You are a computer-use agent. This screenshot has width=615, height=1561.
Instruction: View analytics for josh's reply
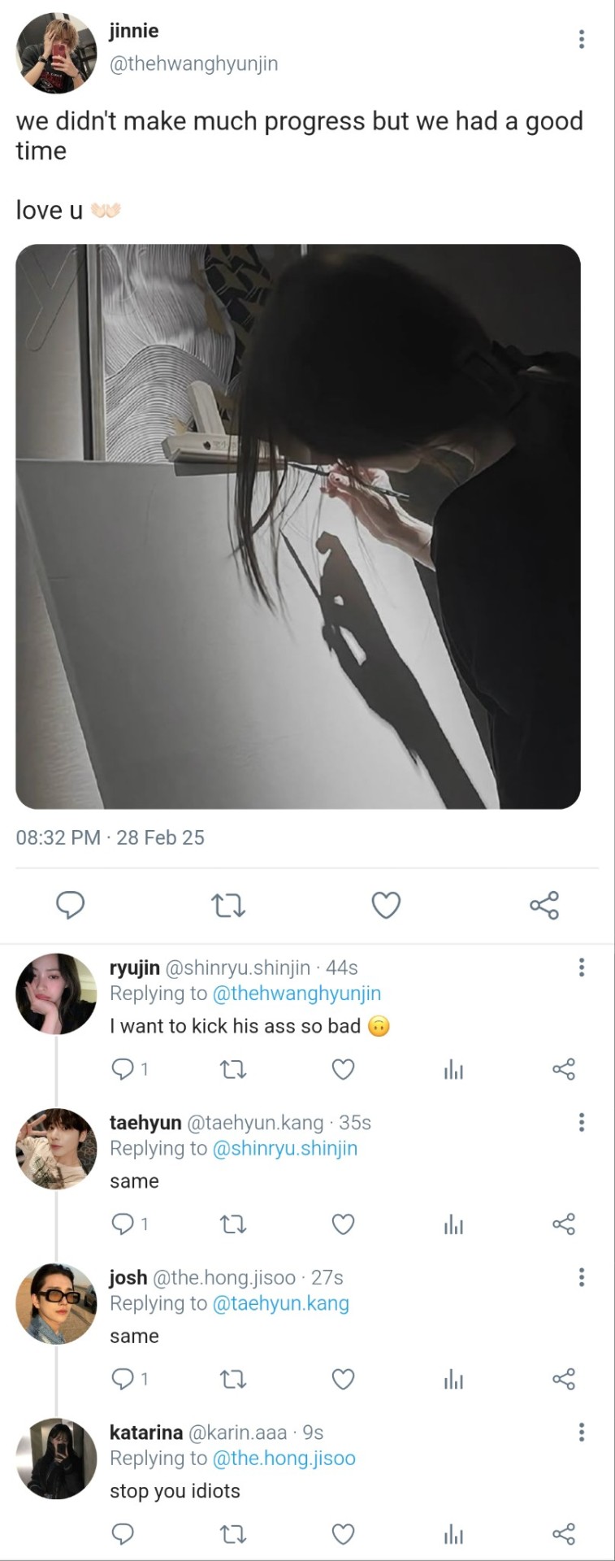[x=453, y=1379]
